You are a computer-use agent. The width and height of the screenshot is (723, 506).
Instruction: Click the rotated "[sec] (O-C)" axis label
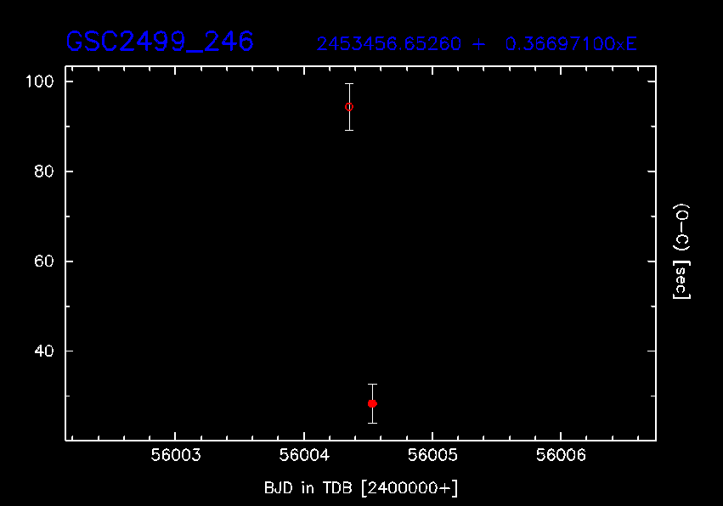[x=681, y=251]
